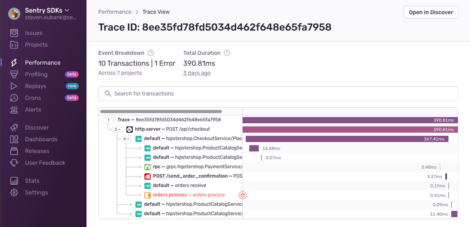Screen dimensions: 470x227
Task: Go to Settings in sidebar
Action: tap(36, 193)
